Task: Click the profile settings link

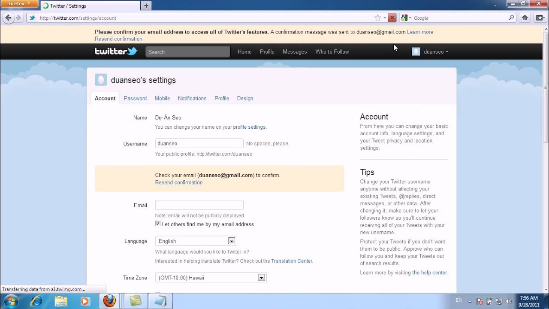Action: 249,127
